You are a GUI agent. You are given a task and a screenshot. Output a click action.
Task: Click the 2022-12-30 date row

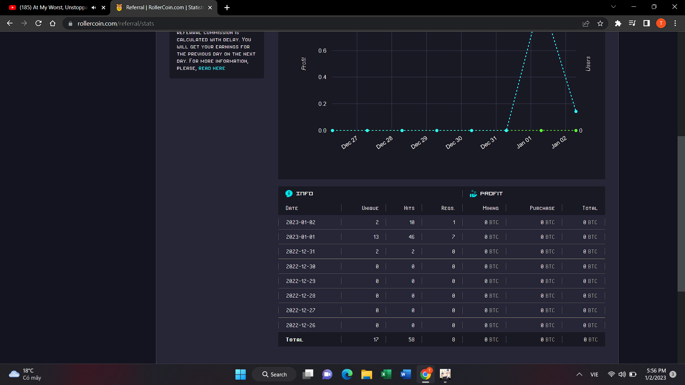pos(442,266)
